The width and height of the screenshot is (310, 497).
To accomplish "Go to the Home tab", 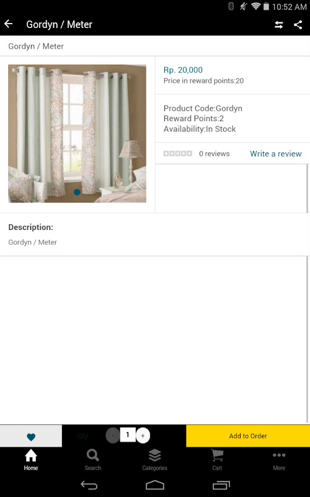I will pos(31,460).
